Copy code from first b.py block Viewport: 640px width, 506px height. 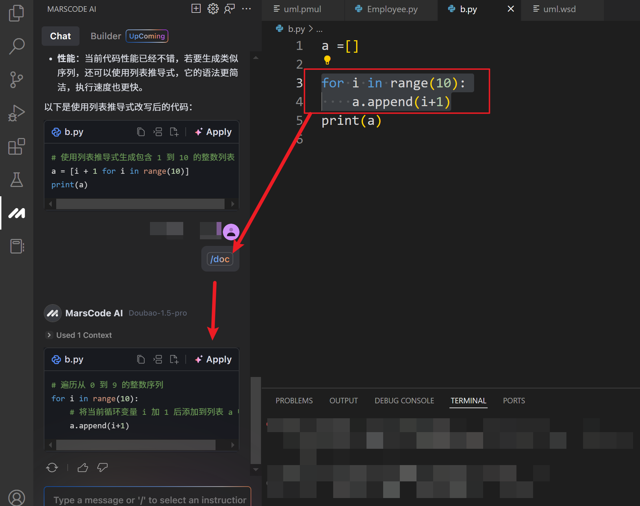pyautogui.click(x=141, y=132)
